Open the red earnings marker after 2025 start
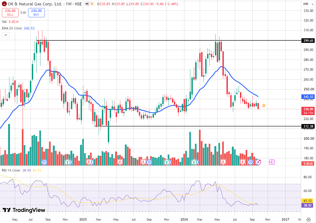This screenshot has height=223, width=316. [89, 162]
